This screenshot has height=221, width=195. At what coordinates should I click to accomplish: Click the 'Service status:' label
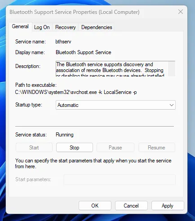[x=31, y=135]
